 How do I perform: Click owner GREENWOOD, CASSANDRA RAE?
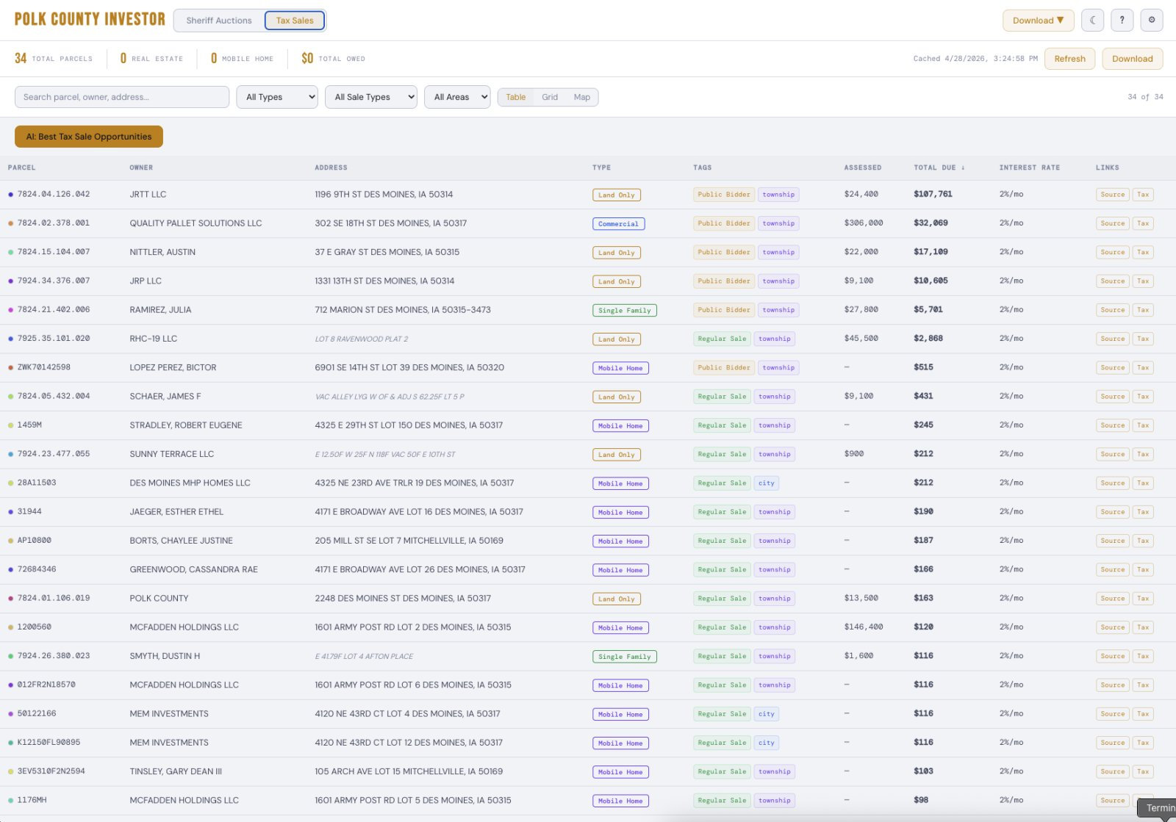tap(194, 569)
